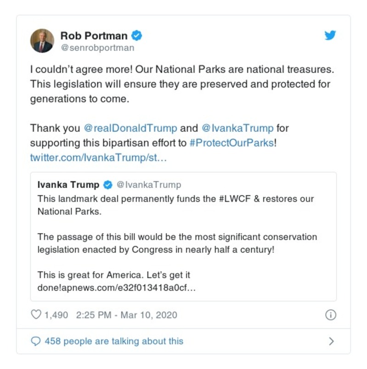Click the Rob Portman display name
The width and height of the screenshot is (367, 369).
point(94,35)
